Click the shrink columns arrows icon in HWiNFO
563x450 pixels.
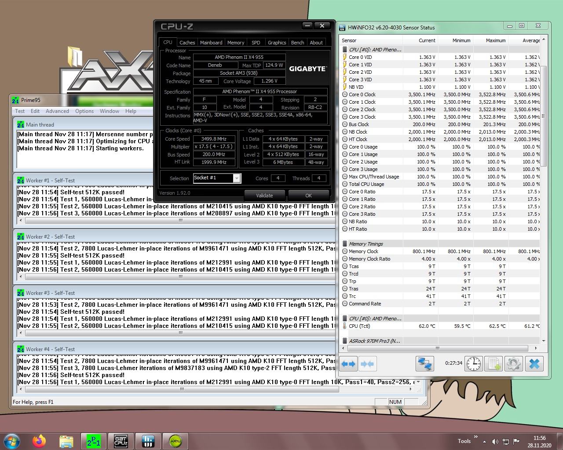point(367,364)
